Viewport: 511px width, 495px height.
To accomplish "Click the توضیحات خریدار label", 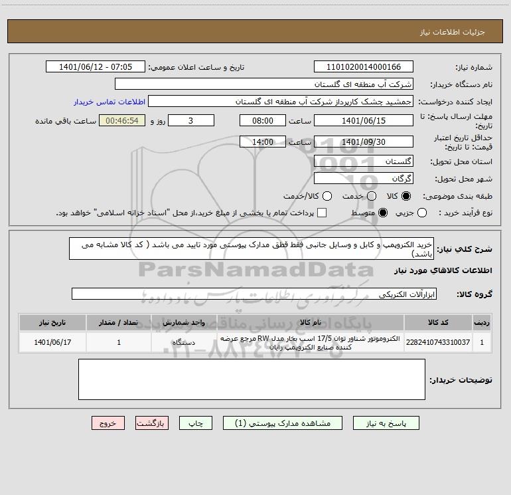I will [x=461, y=380].
